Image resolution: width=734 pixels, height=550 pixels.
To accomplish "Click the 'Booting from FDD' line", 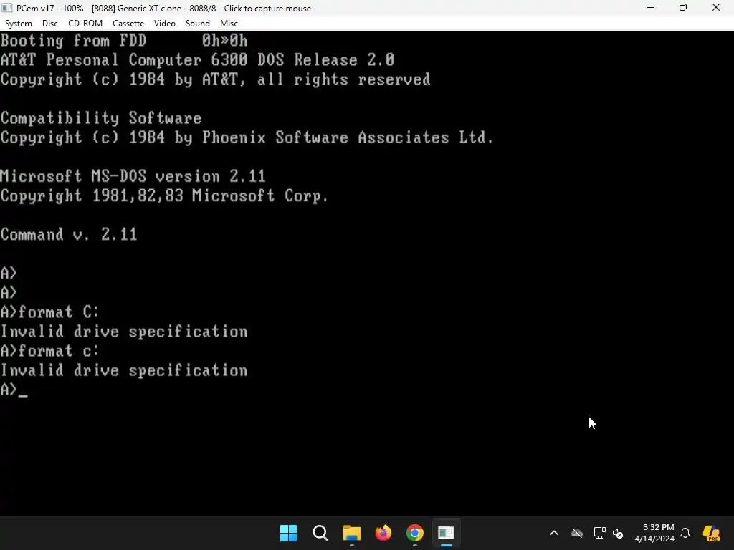I will 124,41.
